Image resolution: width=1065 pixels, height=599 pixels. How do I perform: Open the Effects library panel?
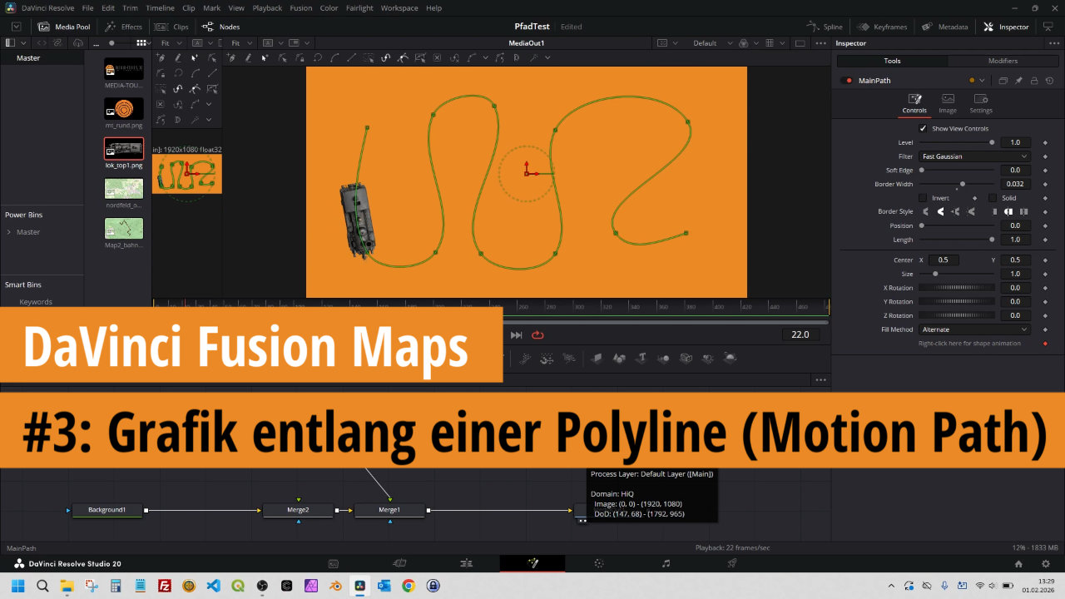click(123, 27)
